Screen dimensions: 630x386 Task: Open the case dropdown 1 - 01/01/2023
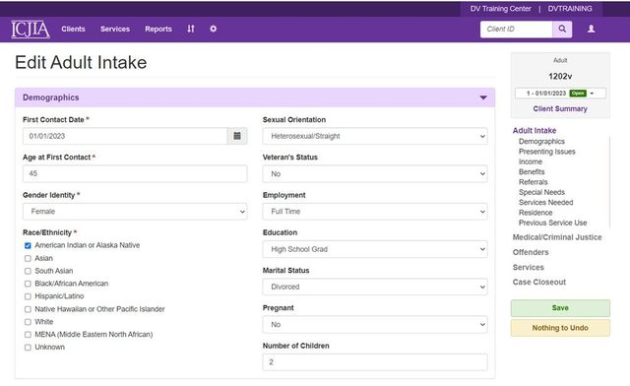coord(560,94)
